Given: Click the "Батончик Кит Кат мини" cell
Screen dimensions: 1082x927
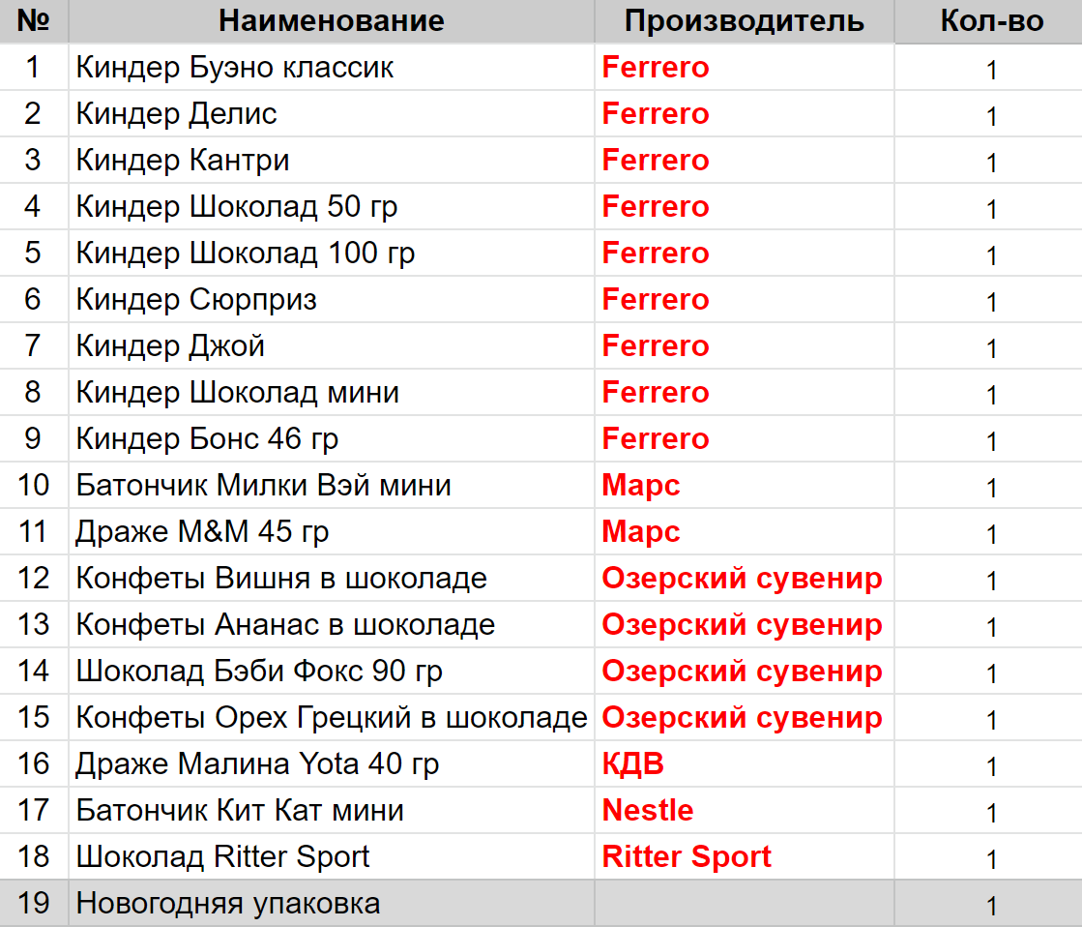Looking at the screenshot, I should coord(240,811).
